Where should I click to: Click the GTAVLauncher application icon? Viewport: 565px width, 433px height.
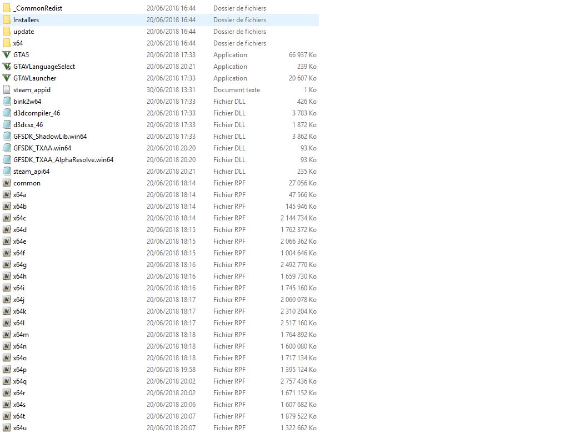pyautogui.click(x=7, y=78)
